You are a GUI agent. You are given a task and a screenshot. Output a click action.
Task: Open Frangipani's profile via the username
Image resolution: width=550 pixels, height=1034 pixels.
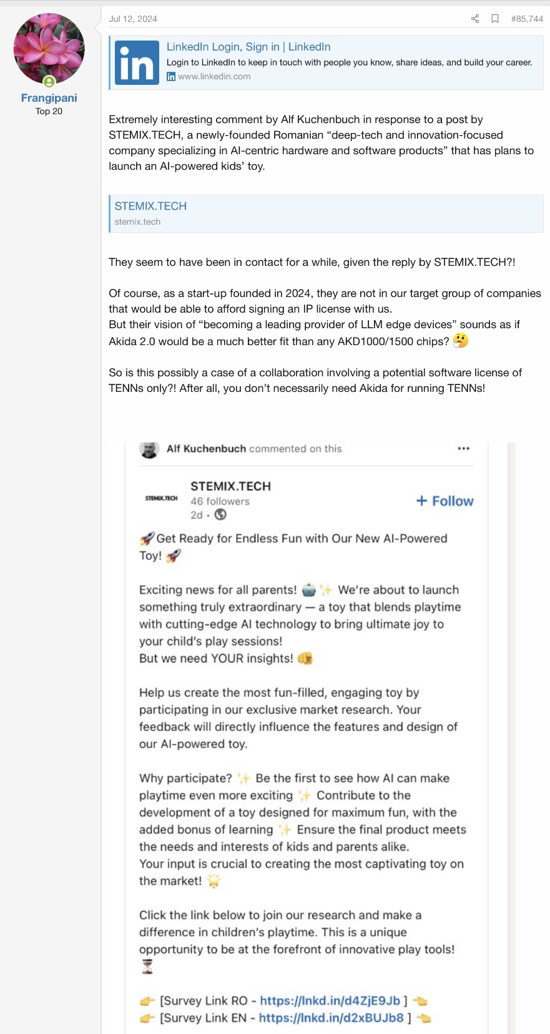49,98
